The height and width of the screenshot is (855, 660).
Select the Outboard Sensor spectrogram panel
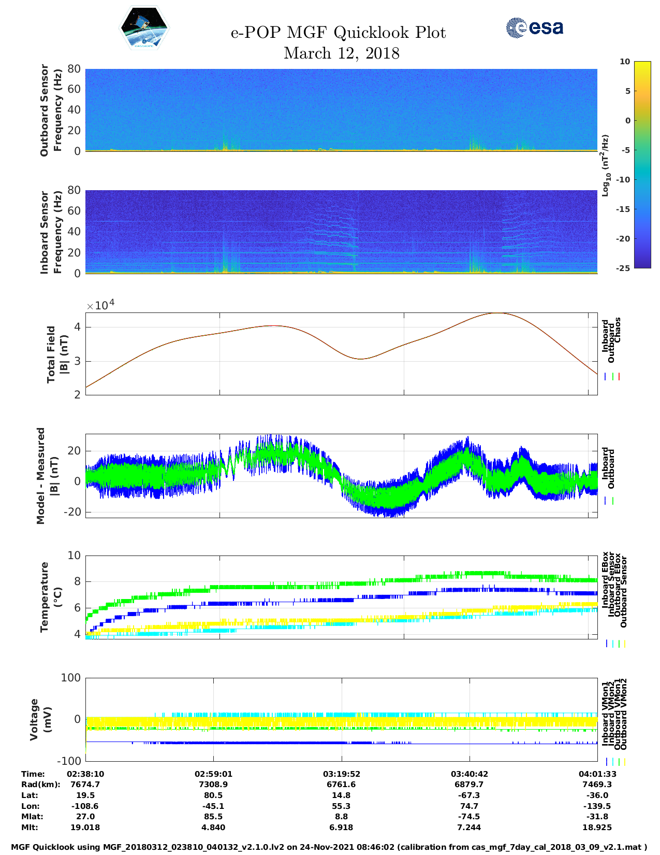pyautogui.click(x=341, y=110)
